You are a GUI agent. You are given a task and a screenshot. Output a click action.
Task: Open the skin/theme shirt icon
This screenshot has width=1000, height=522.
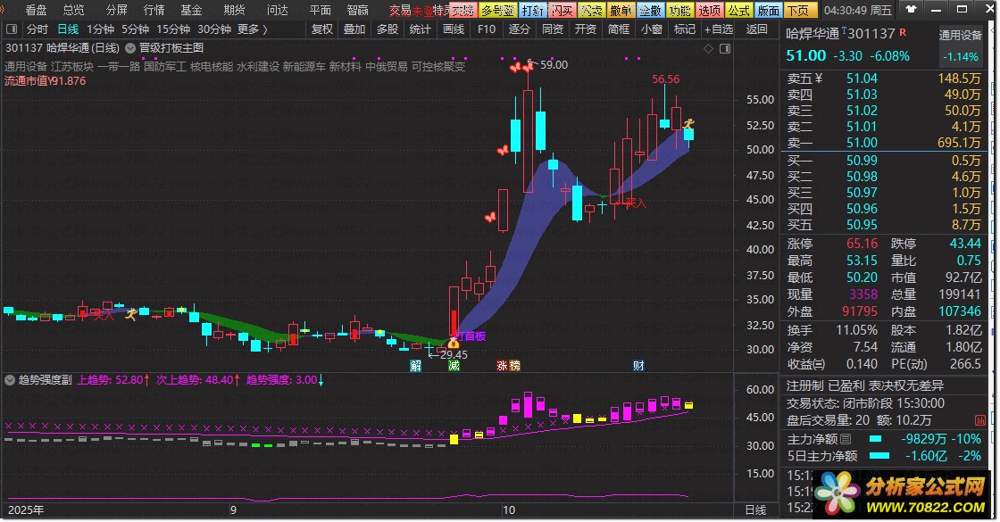[911, 10]
